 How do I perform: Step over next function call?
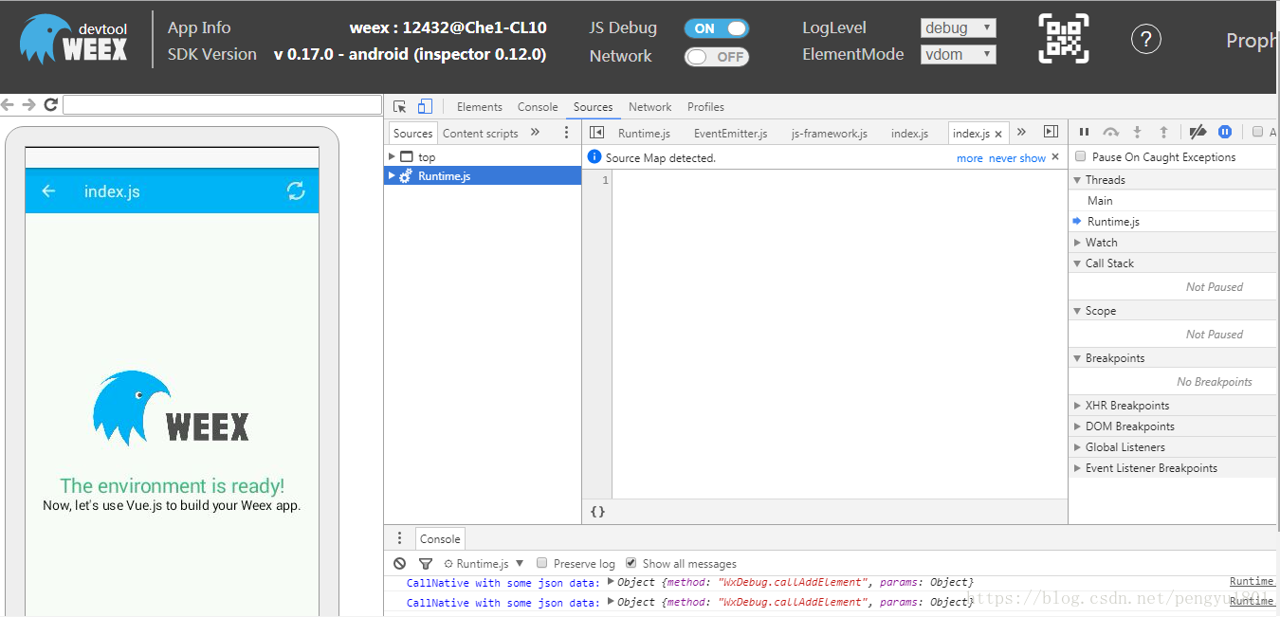1111,133
